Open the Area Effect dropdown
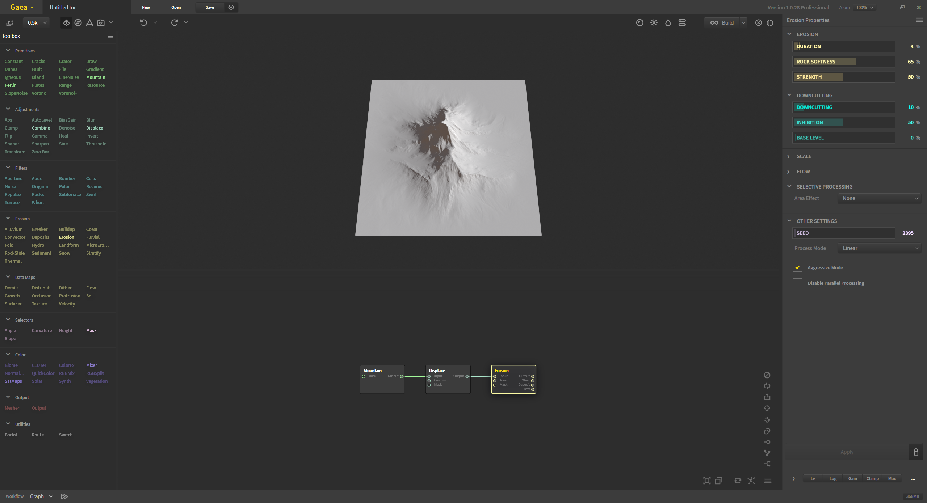 (880, 198)
